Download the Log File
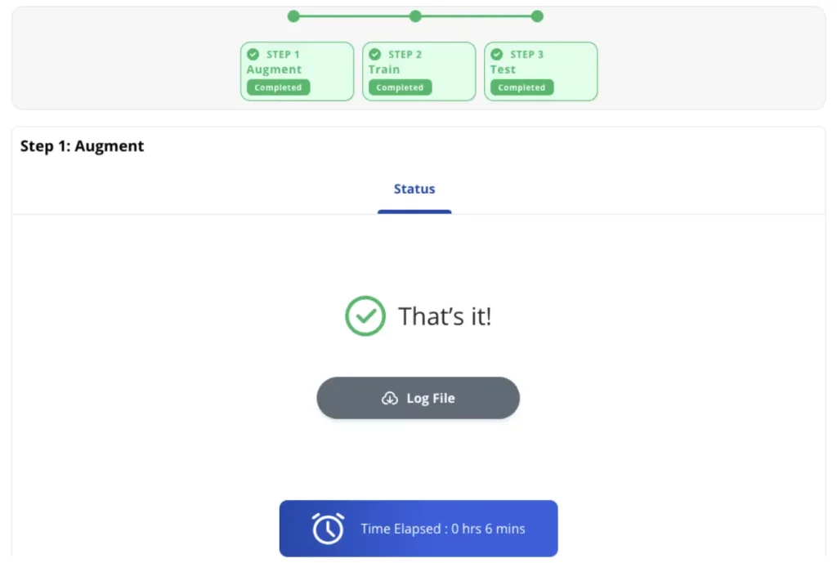 418,399
